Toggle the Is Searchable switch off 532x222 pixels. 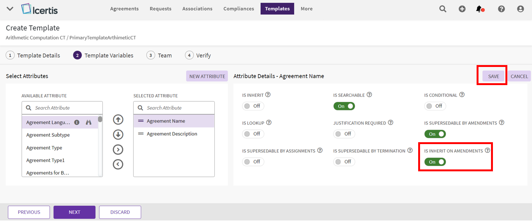(344, 106)
